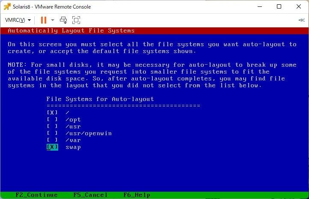Expand the power options arrow beside pause
The height and width of the screenshot is (199, 309).
[x=52, y=20]
